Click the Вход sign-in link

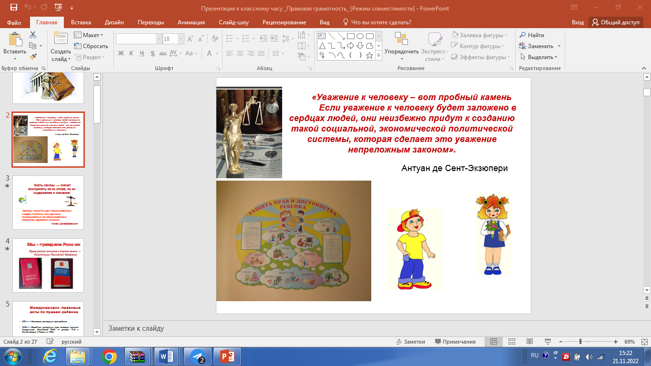coord(578,22)
